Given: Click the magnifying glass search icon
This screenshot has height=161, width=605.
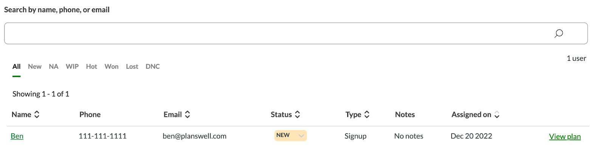Looking at the screenshot, I should 558,34.
